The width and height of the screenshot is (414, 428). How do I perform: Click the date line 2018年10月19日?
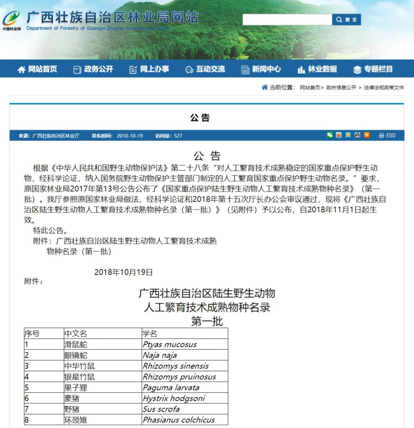(x=123, y=272)
